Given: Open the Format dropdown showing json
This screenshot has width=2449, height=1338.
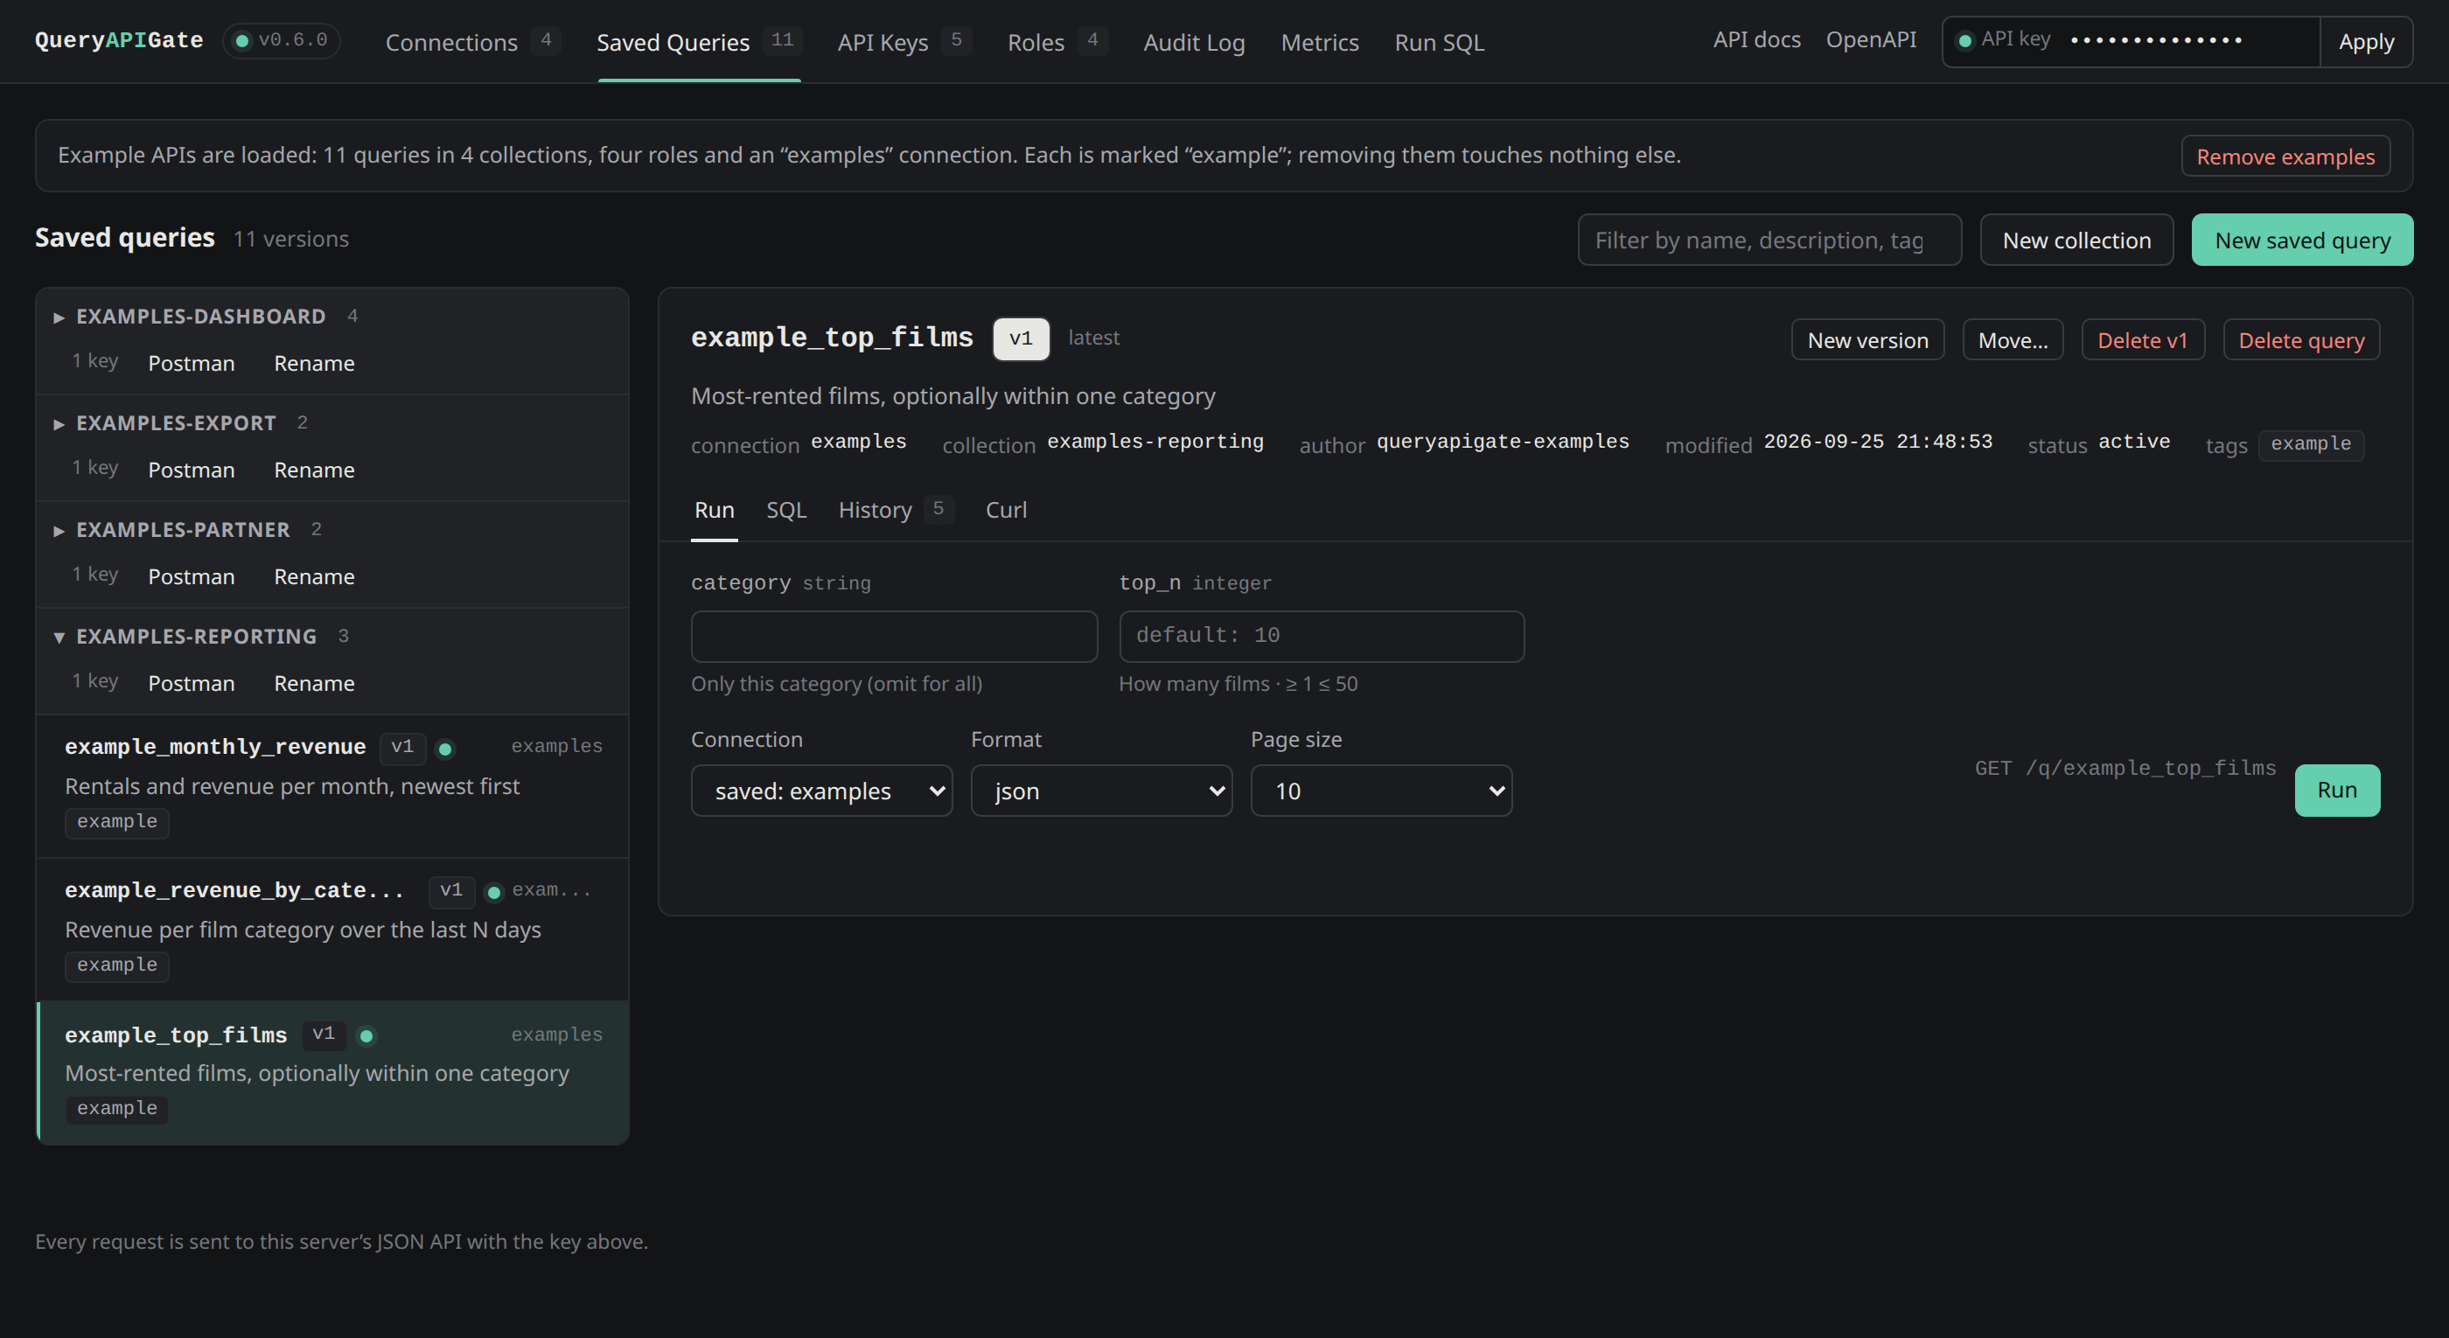Looking at the screenshot, I should [1101, 791].
